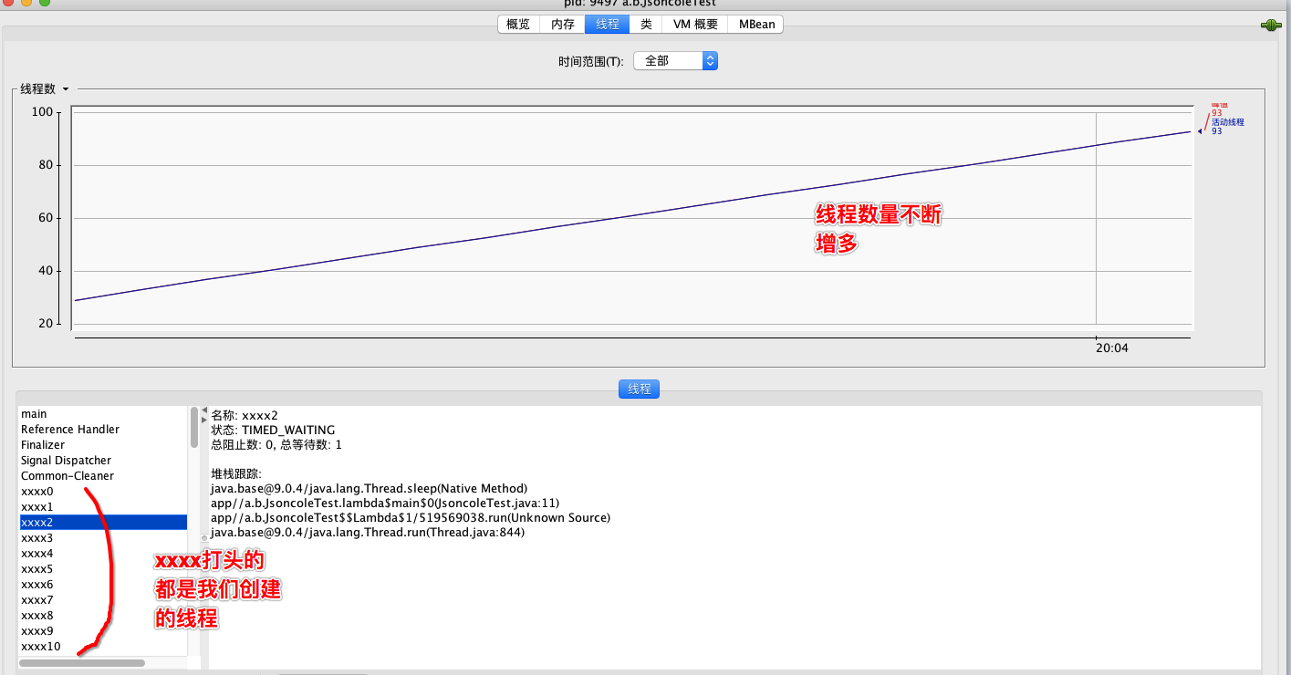Select thread xxxx5 in the list

[x=103, y=569]
